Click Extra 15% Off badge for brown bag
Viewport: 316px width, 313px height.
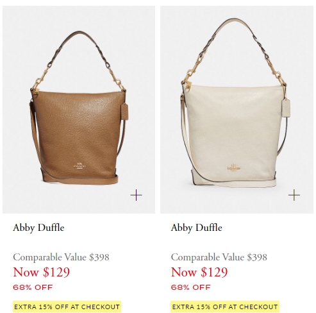tap(67, 307)
